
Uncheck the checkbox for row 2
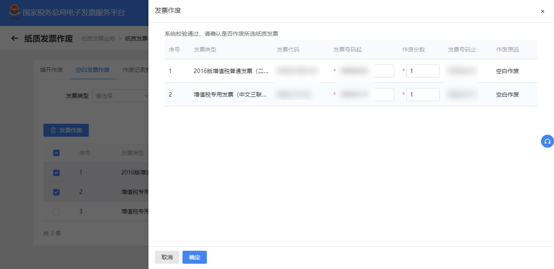[x=56, y=192]
